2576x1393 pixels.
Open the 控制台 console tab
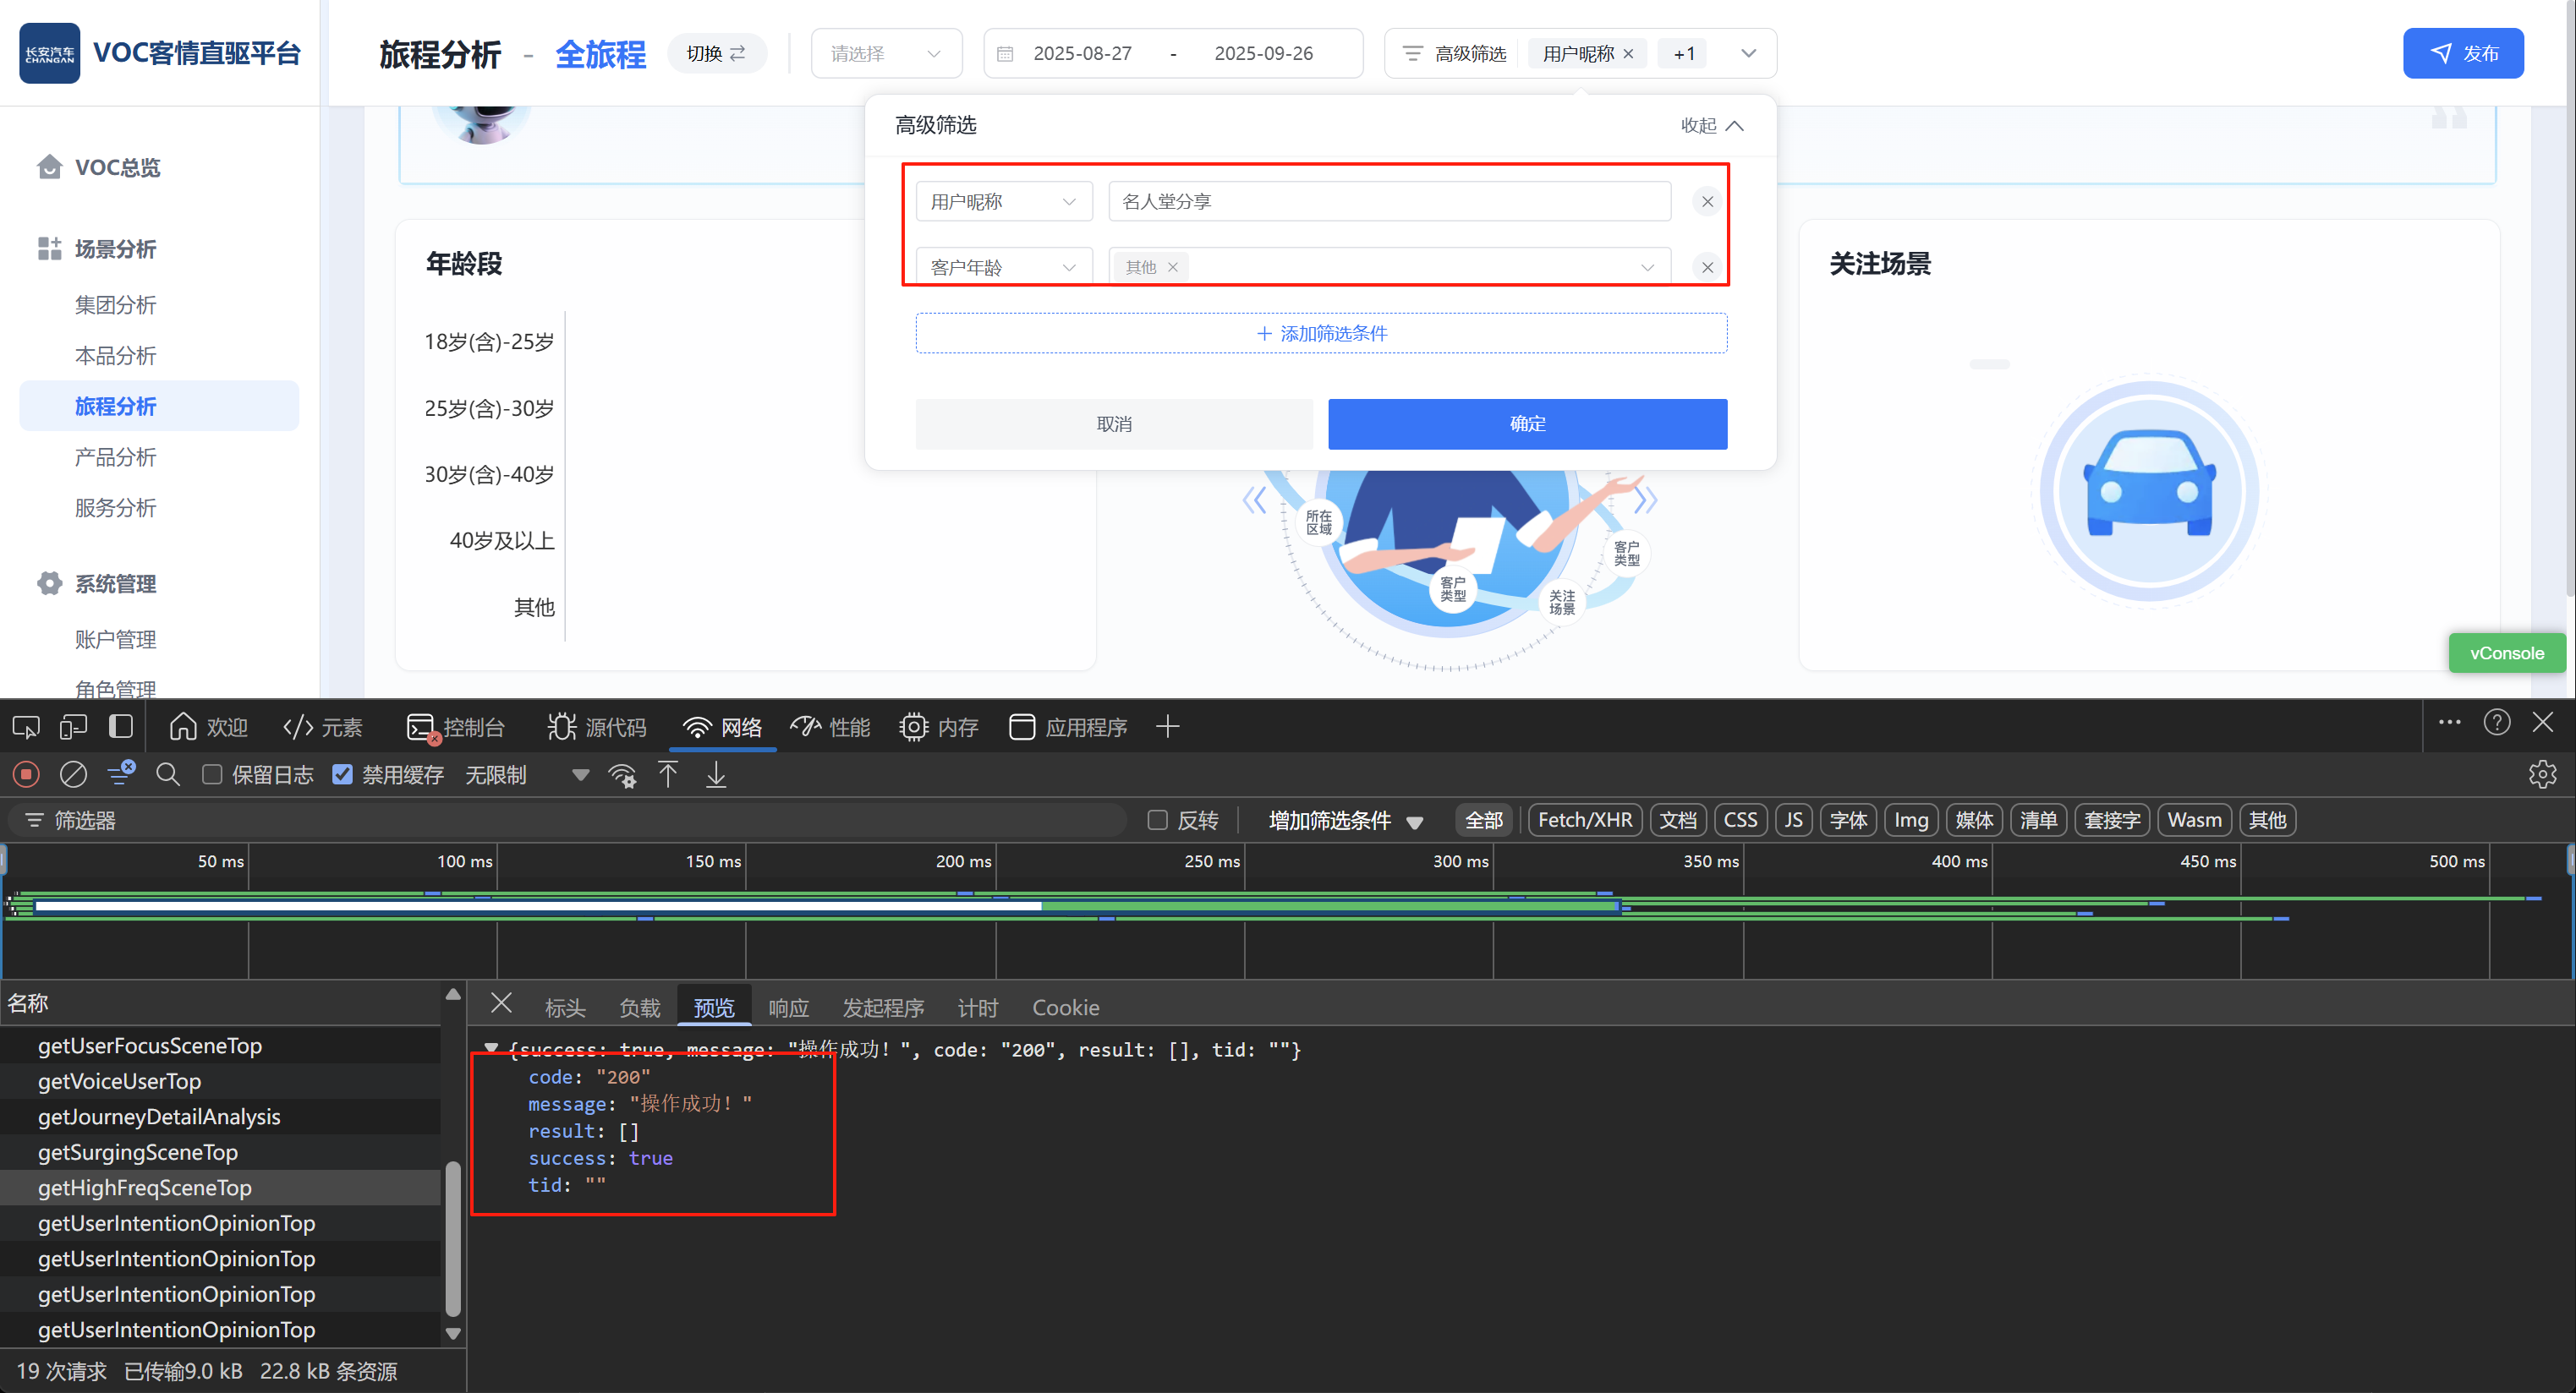click(x=457, y=726)
